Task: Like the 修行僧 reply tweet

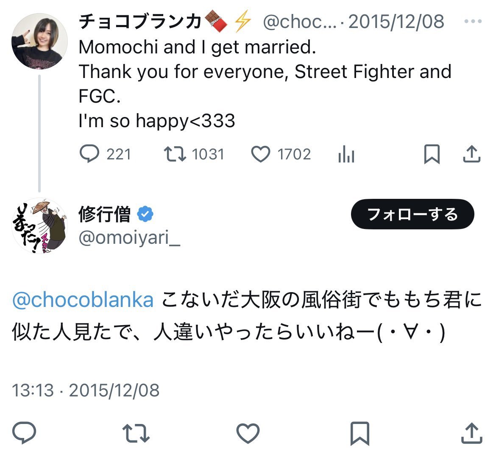Action: pos(248,433)
